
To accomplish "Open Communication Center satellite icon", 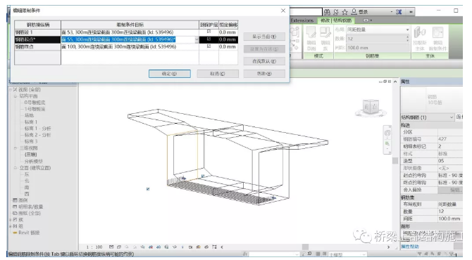I will pyautogui.click(x=336, y=12).
